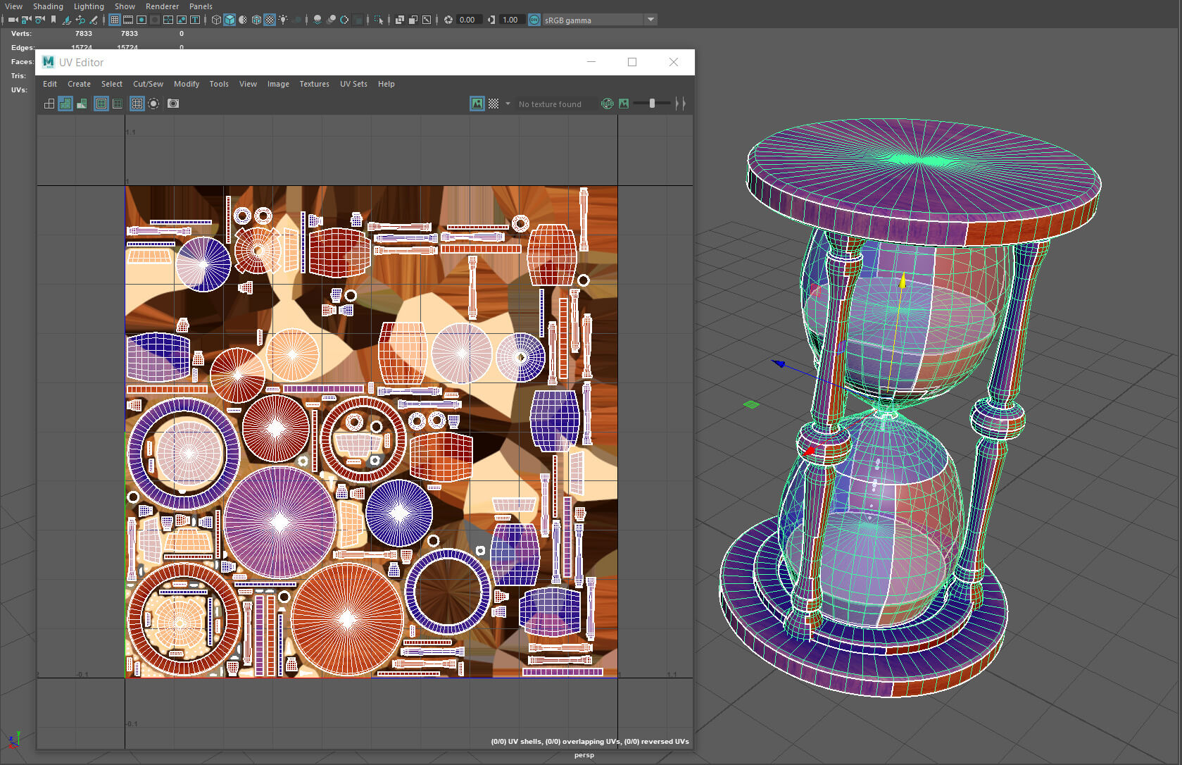Click the UV shells overlap status text
This screenshot has width=1182, height=765.
click(x=590, y=741)
